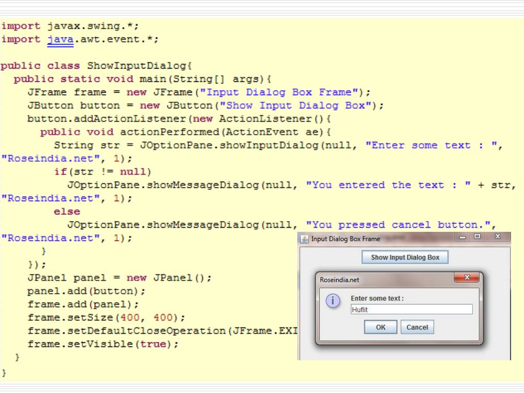Screen dimensions: 524x393
Task: Click the actionPerformed method name
Action: pos(169,132)
